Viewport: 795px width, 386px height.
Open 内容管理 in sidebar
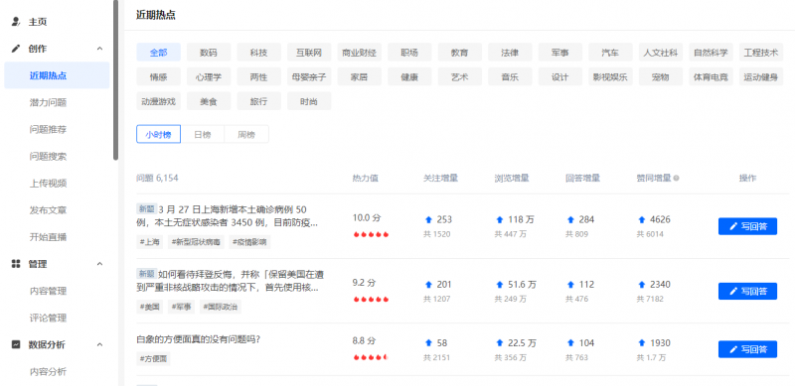point(48,291)
